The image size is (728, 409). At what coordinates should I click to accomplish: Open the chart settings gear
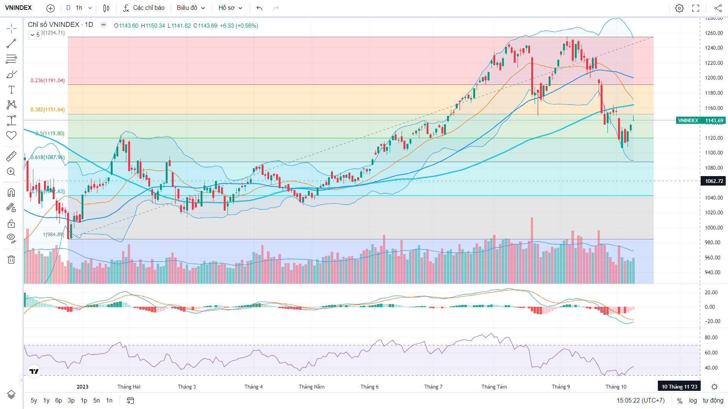click(679, 8)
